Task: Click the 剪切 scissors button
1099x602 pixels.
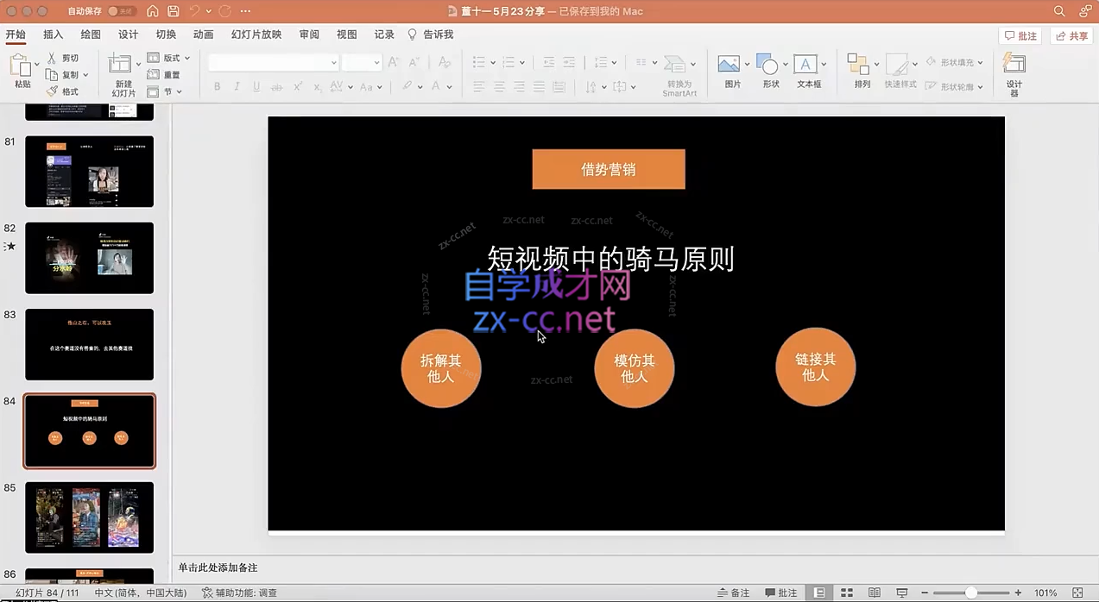Action: (63, 58)
